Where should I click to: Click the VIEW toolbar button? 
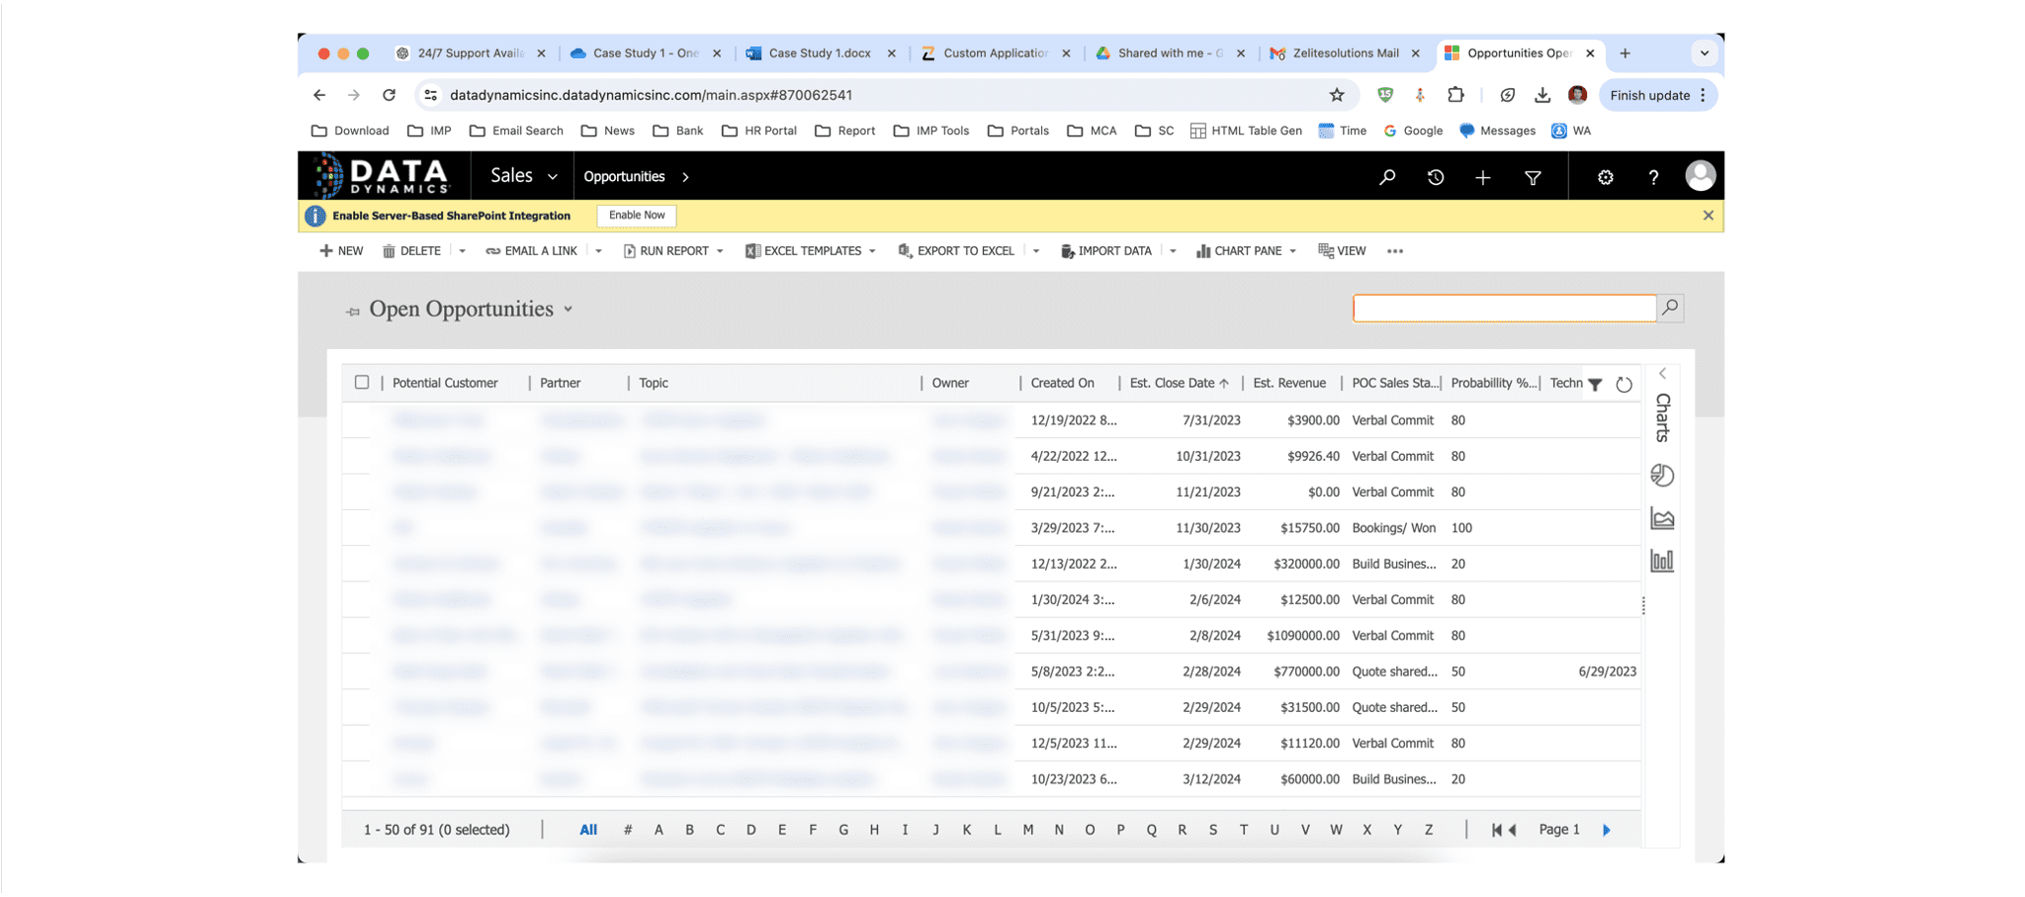[1342, 251]
